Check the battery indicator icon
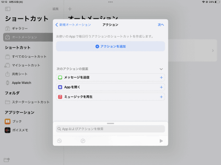The height and width of the screenshot is (165, 221). 217,2
